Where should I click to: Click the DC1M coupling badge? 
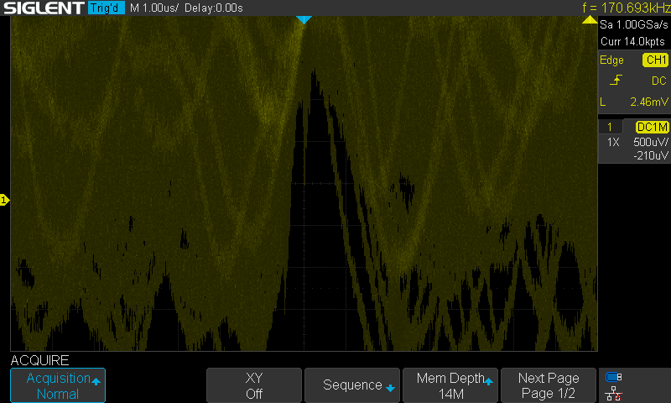click(651, 127)
